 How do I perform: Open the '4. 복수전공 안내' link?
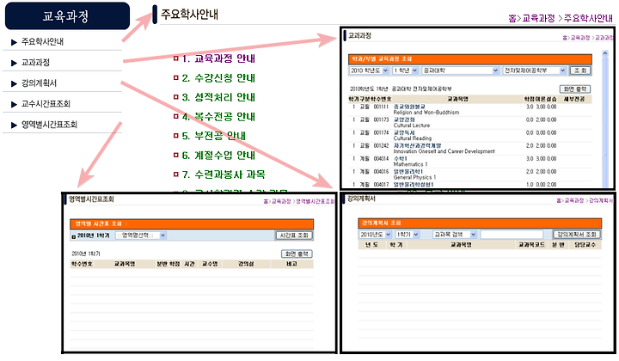click(218, 116)
